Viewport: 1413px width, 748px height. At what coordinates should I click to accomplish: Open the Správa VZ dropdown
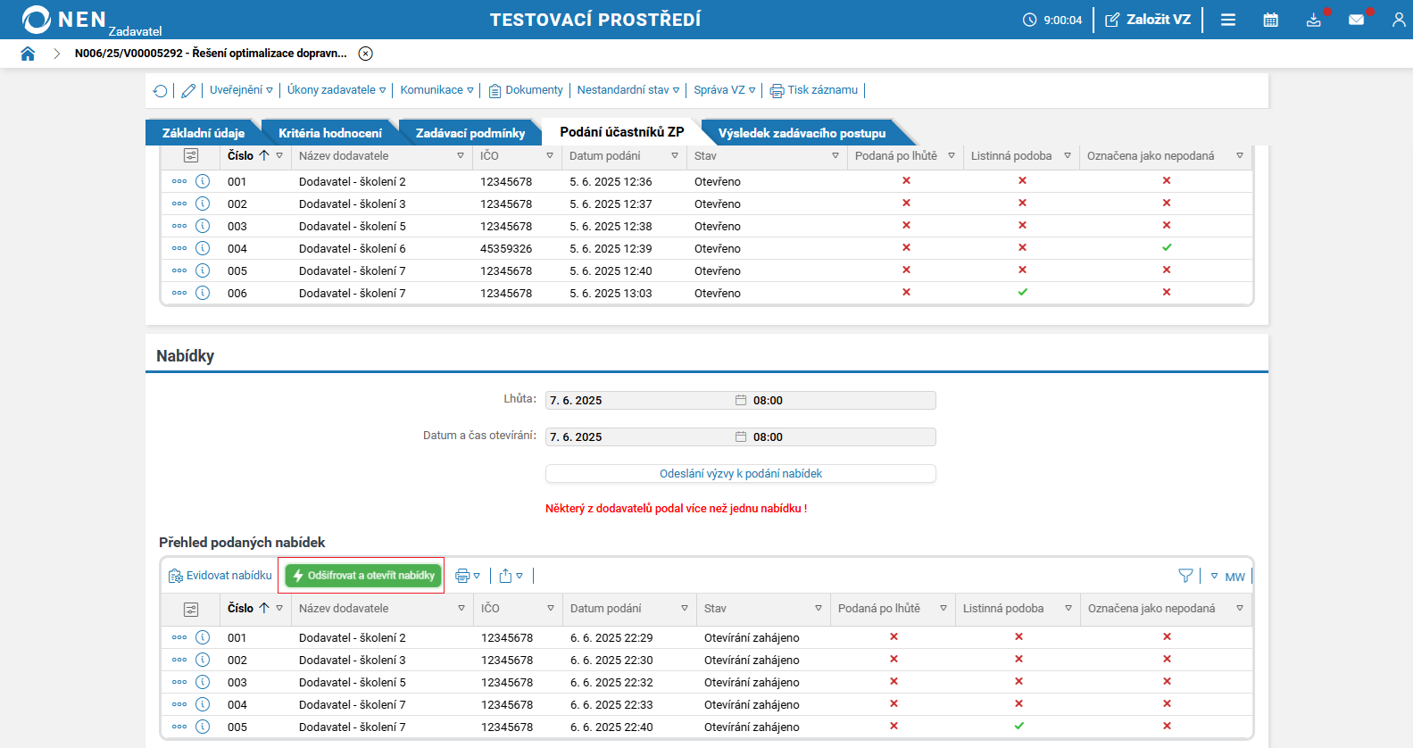tap(725, 90)
